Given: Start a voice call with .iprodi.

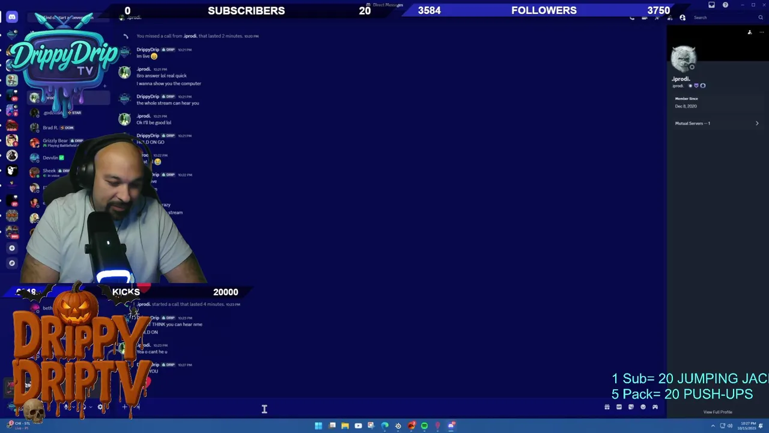Looking at the screenshot, I should [x=632, y=17].
